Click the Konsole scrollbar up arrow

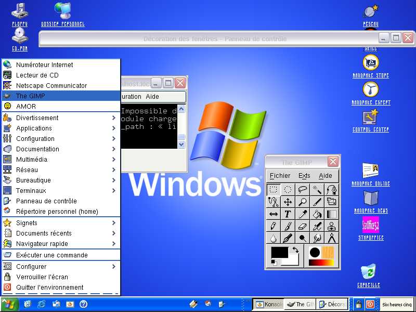click(x=181, y=109)
